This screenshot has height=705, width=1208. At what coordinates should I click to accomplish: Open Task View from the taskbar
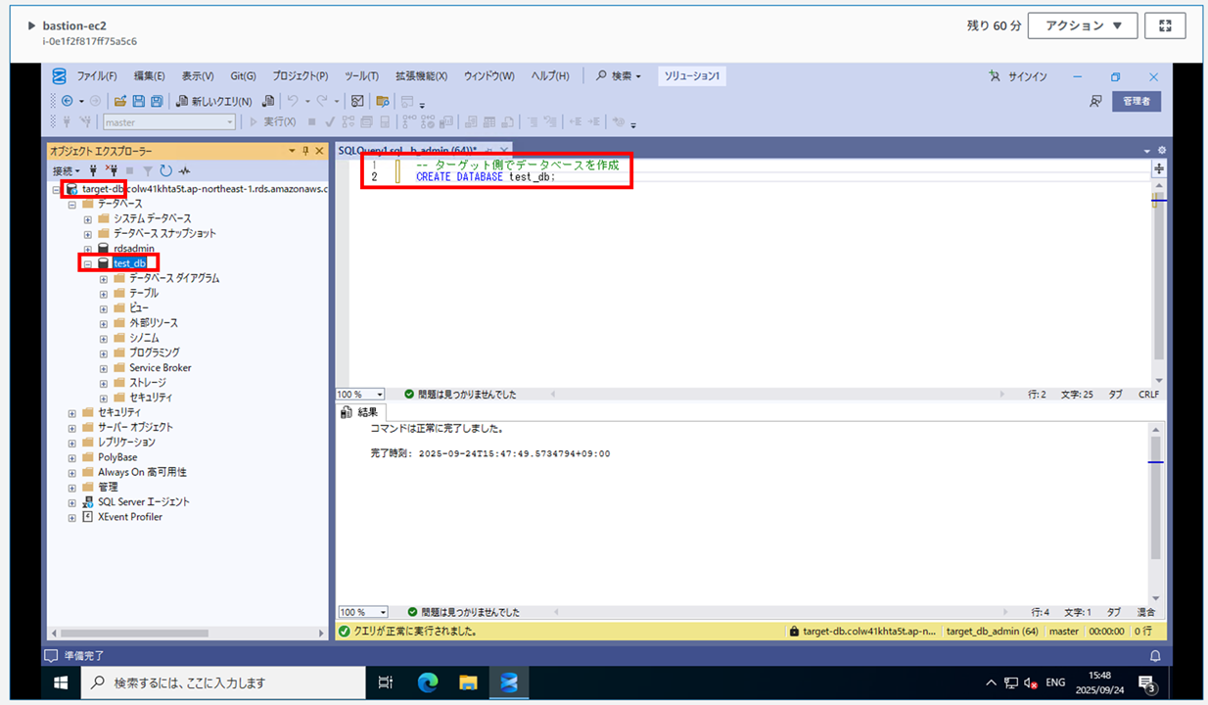[386, 682]
